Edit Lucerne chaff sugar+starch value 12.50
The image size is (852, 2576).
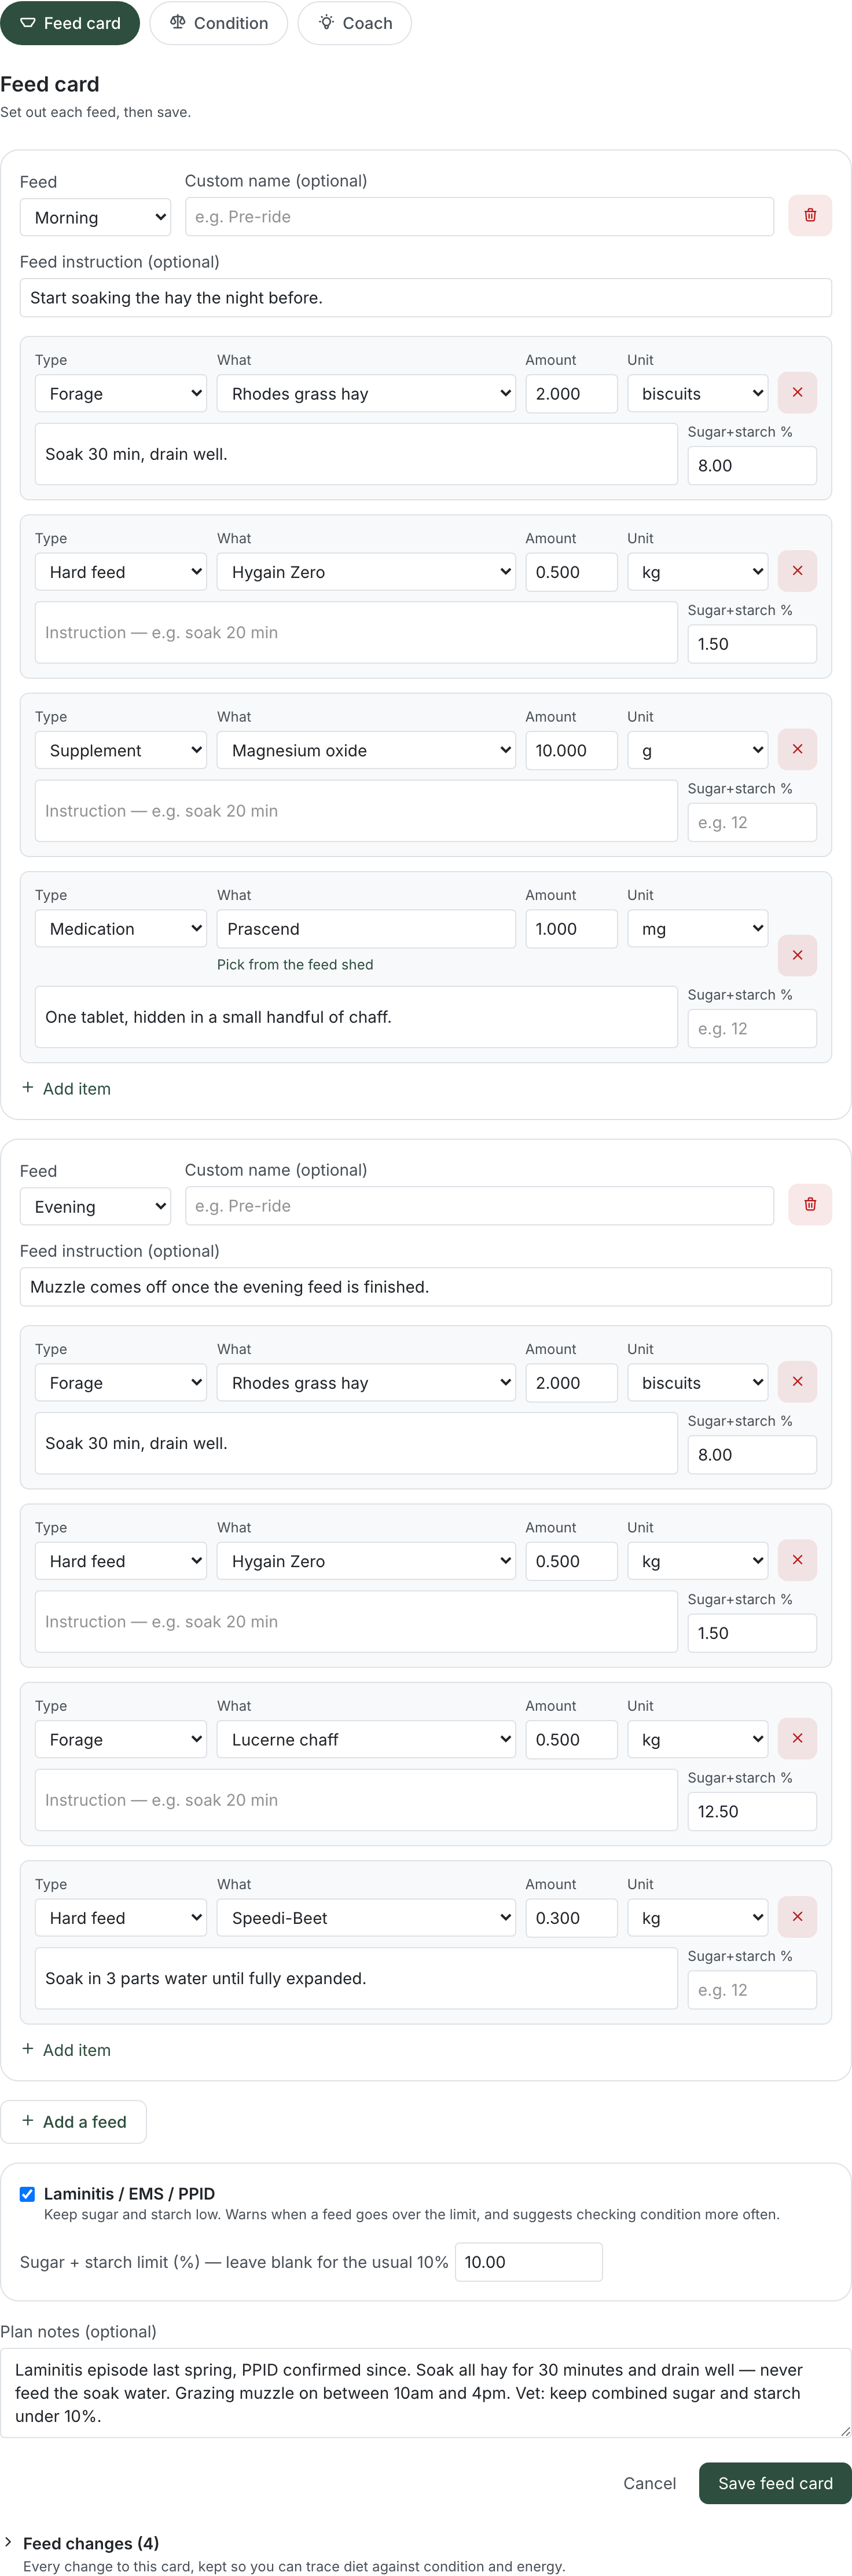pos(752,1812)
